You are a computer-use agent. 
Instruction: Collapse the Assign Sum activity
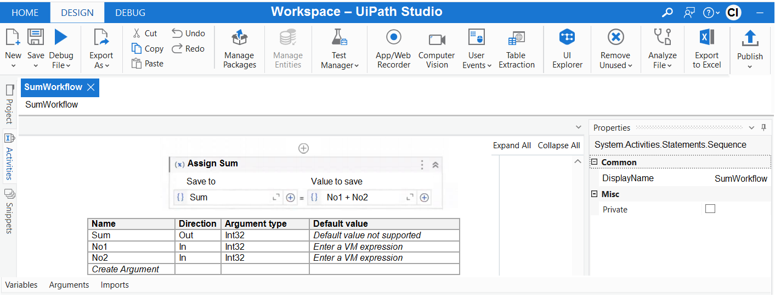pos(435,164)
